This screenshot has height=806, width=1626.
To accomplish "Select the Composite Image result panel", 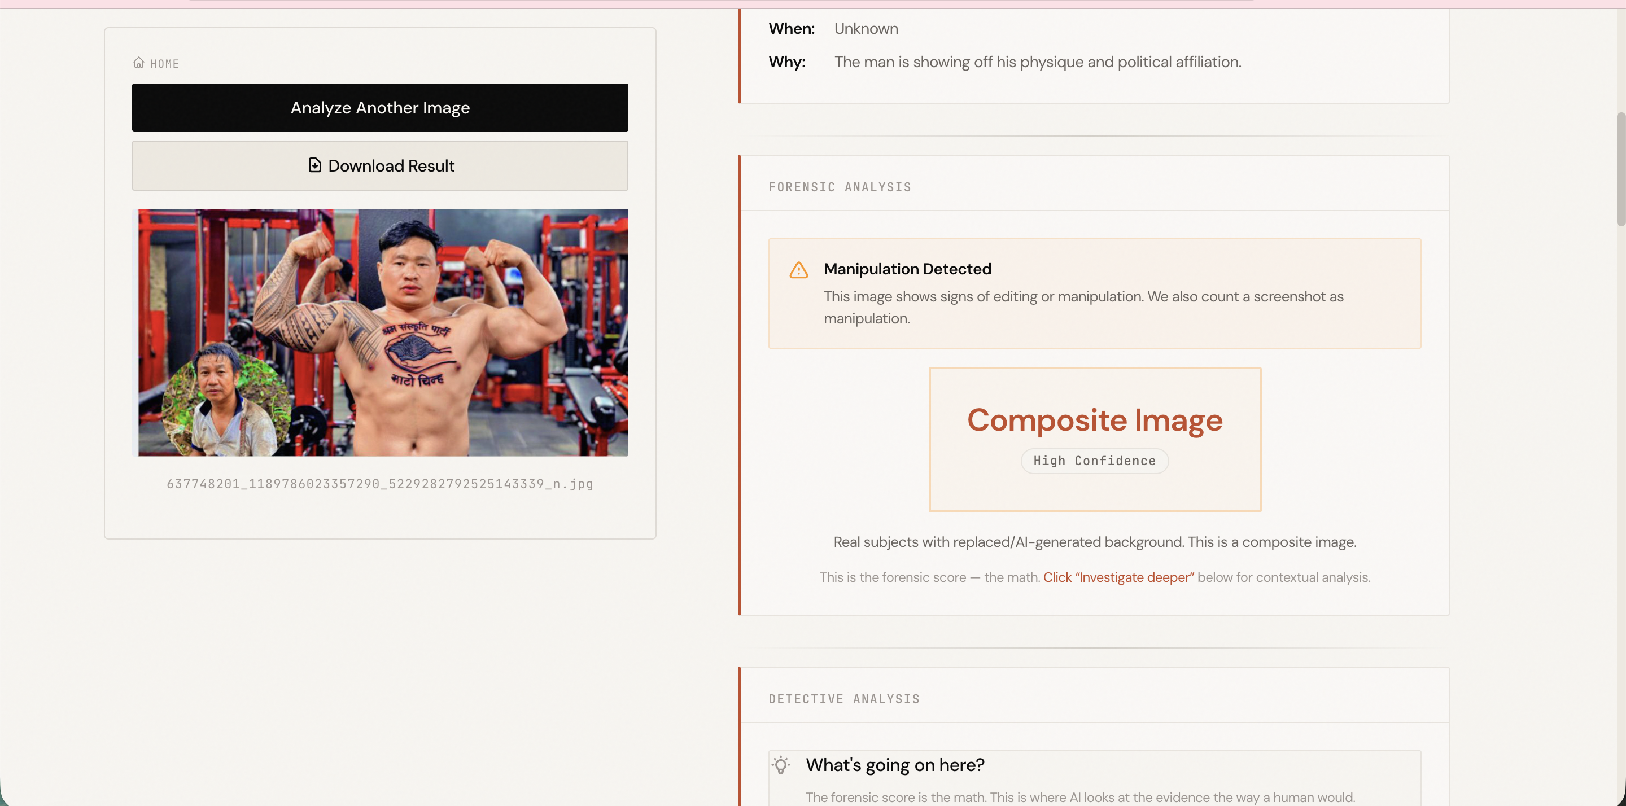I will coord(1094,439).
